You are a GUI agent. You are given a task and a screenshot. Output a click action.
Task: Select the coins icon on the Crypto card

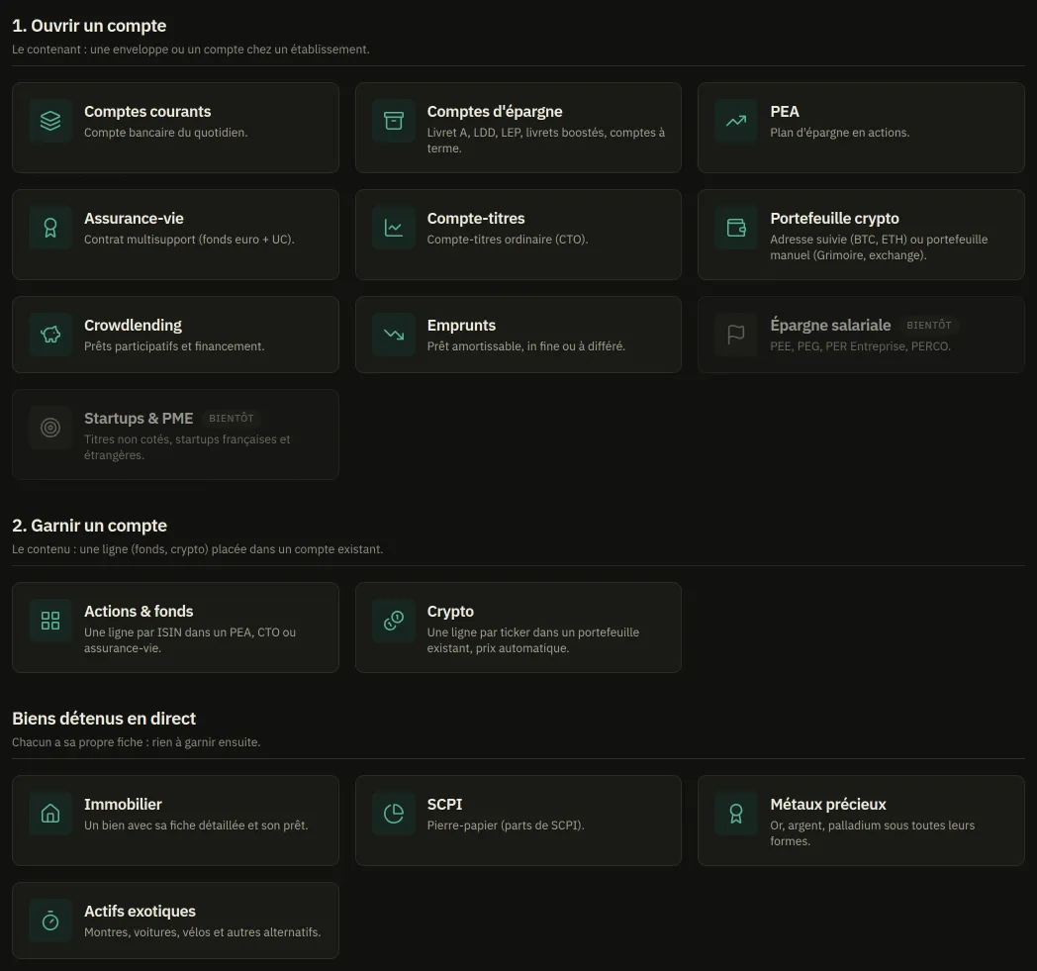tap(394, 621)
